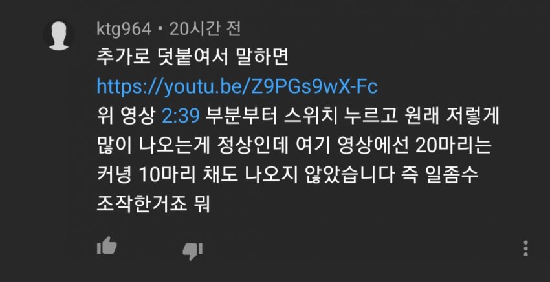Tap the last line '조작한거죠 뭐'
550x282 pixels.
point(153,204)
